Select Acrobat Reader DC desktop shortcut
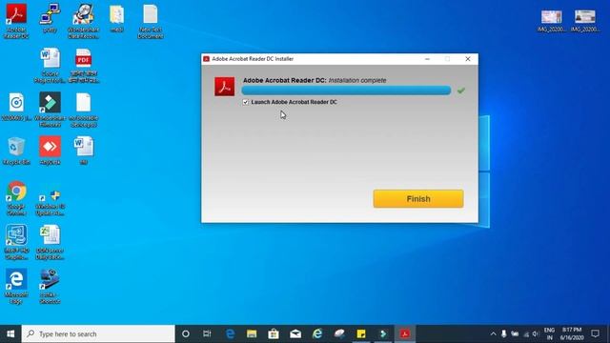The image size is (610, 343). point(16,21)
